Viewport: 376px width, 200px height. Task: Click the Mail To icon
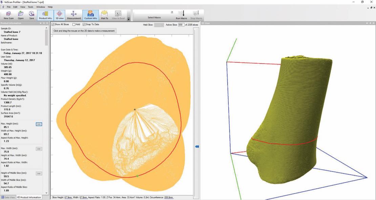point(105,15)
